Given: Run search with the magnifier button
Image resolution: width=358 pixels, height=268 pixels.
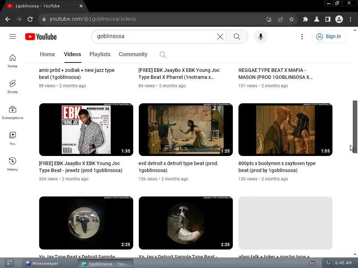Looking at the screenshot, I should [x=237, y=36].
